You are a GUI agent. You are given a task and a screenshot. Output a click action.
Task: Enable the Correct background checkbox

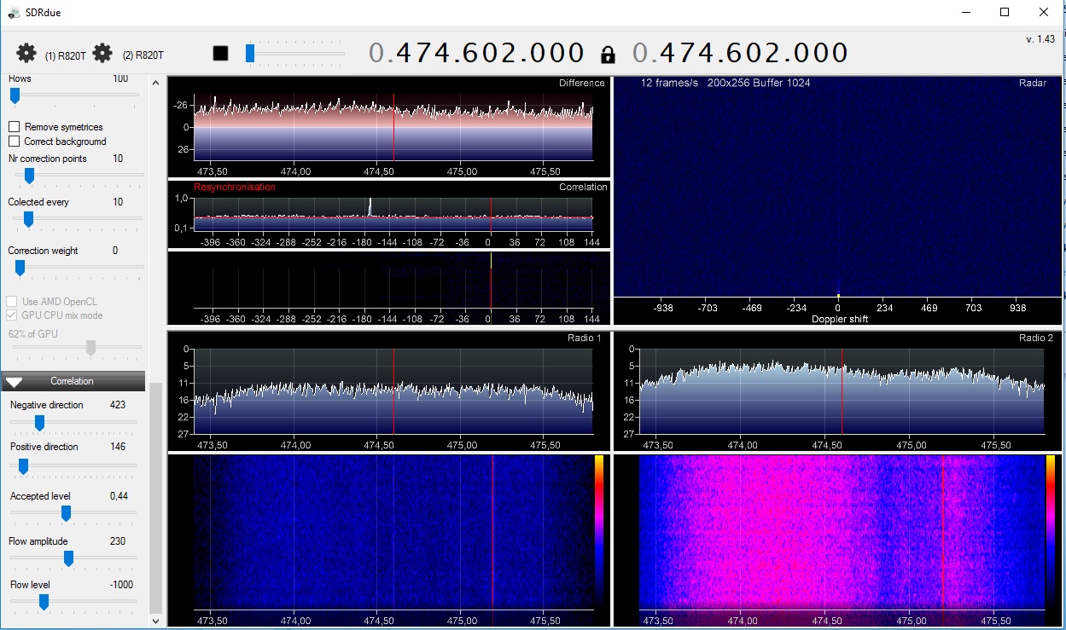pos(15,141)
